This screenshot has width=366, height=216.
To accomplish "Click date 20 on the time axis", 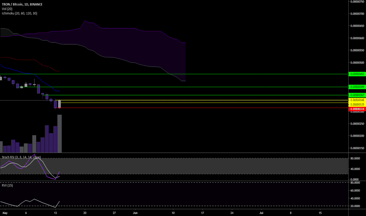I will 85,213.
